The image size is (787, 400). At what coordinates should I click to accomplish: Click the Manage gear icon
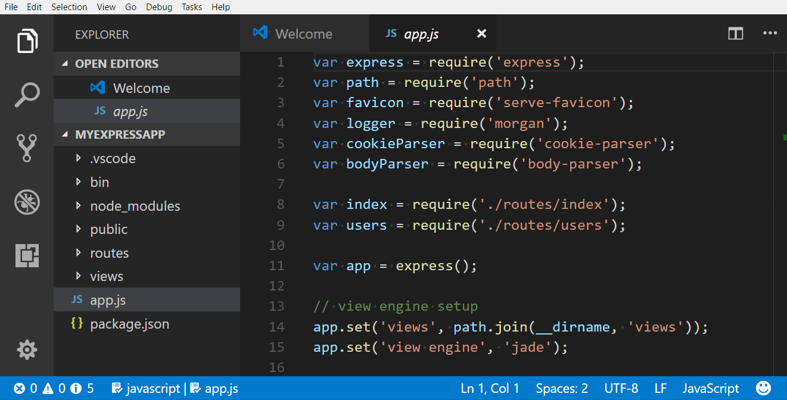(27, 349)
